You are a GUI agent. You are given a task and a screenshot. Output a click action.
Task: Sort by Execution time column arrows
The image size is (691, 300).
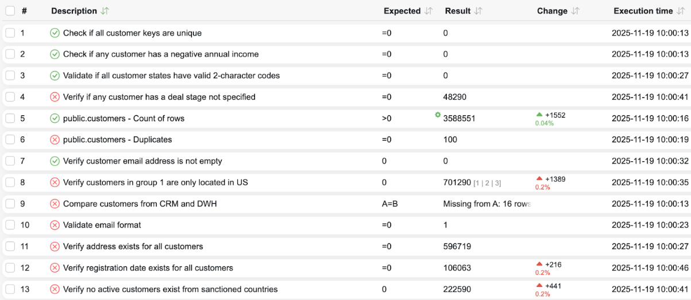coord(681,11)
